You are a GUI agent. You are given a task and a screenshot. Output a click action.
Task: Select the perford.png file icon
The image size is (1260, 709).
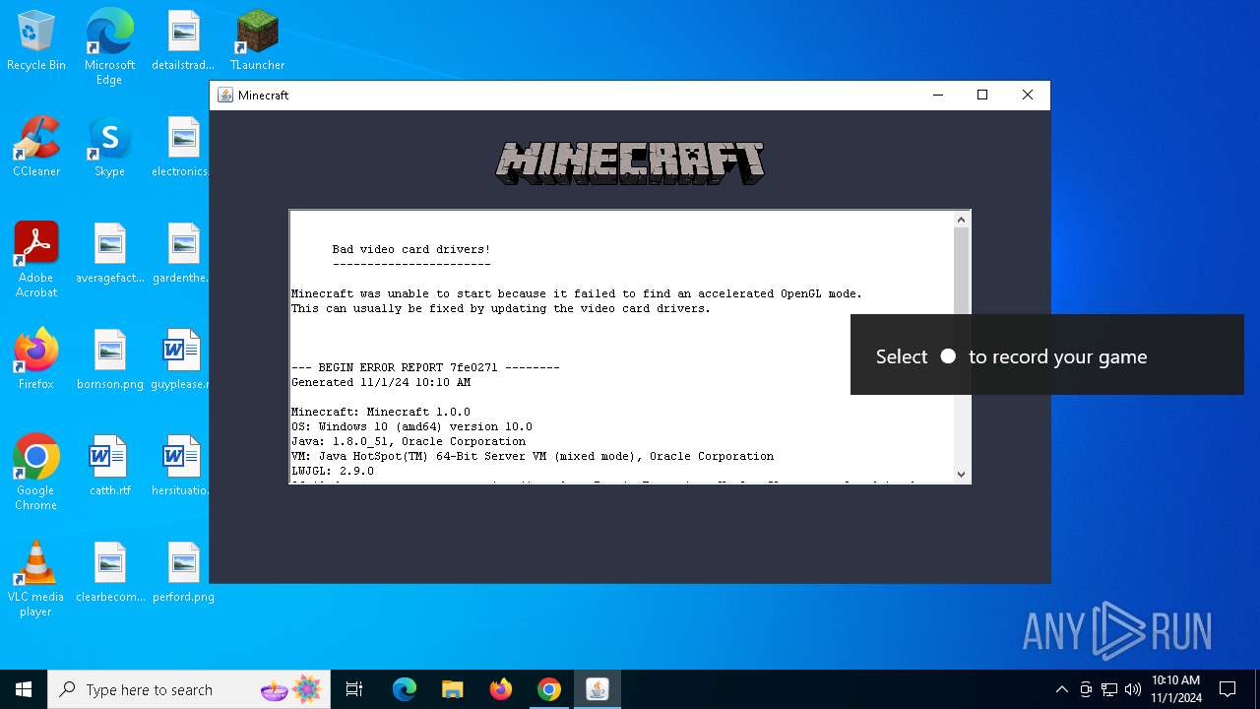[x=183, y=573]
